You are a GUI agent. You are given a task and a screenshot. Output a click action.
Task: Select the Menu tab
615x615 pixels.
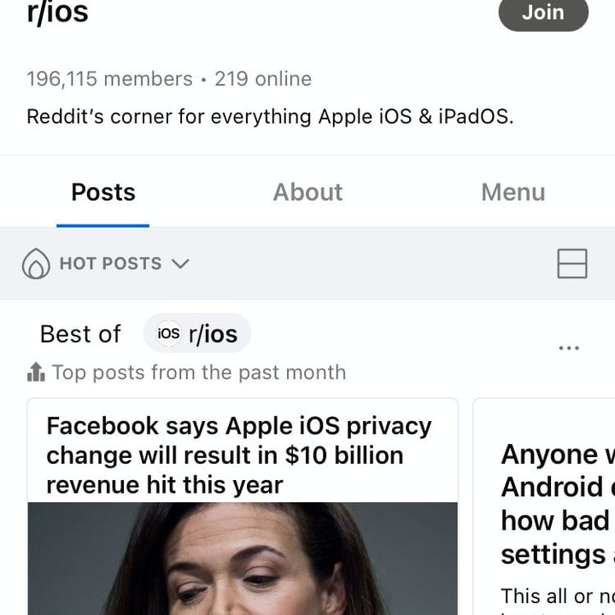(x=512, y=192)
